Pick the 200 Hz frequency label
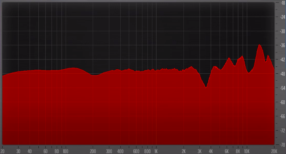The image size is (286, 154). click(93, 151)
